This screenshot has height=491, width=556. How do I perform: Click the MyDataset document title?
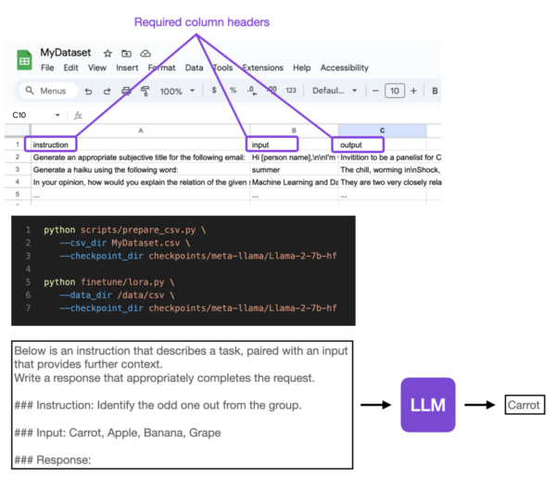tap(66, 53)
